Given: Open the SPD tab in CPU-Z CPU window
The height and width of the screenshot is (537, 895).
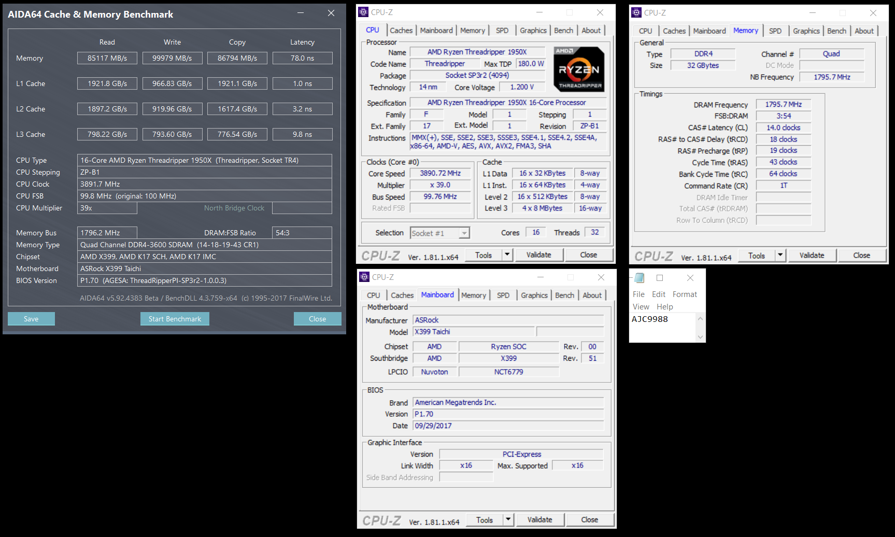Looking at the screenshot, I should [502, 31].
